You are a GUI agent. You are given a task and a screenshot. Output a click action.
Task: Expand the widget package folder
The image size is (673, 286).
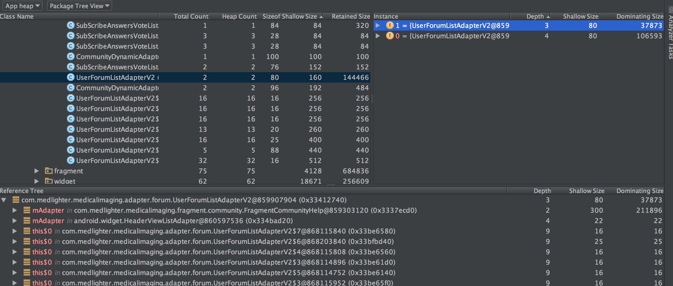37,181
